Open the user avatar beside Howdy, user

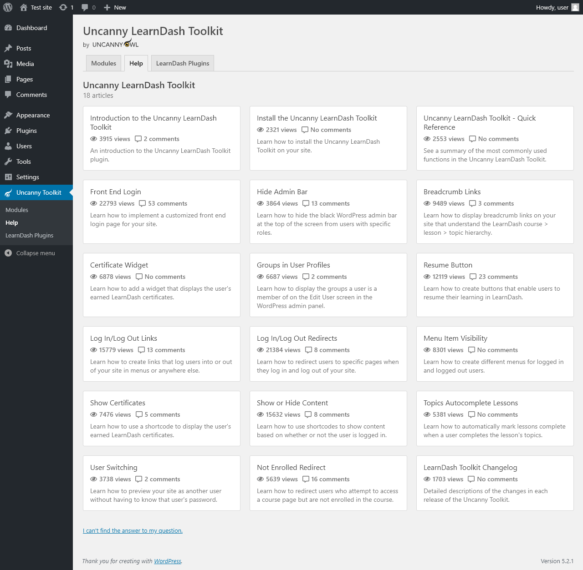pyautogui.click(x=575, y=7)
